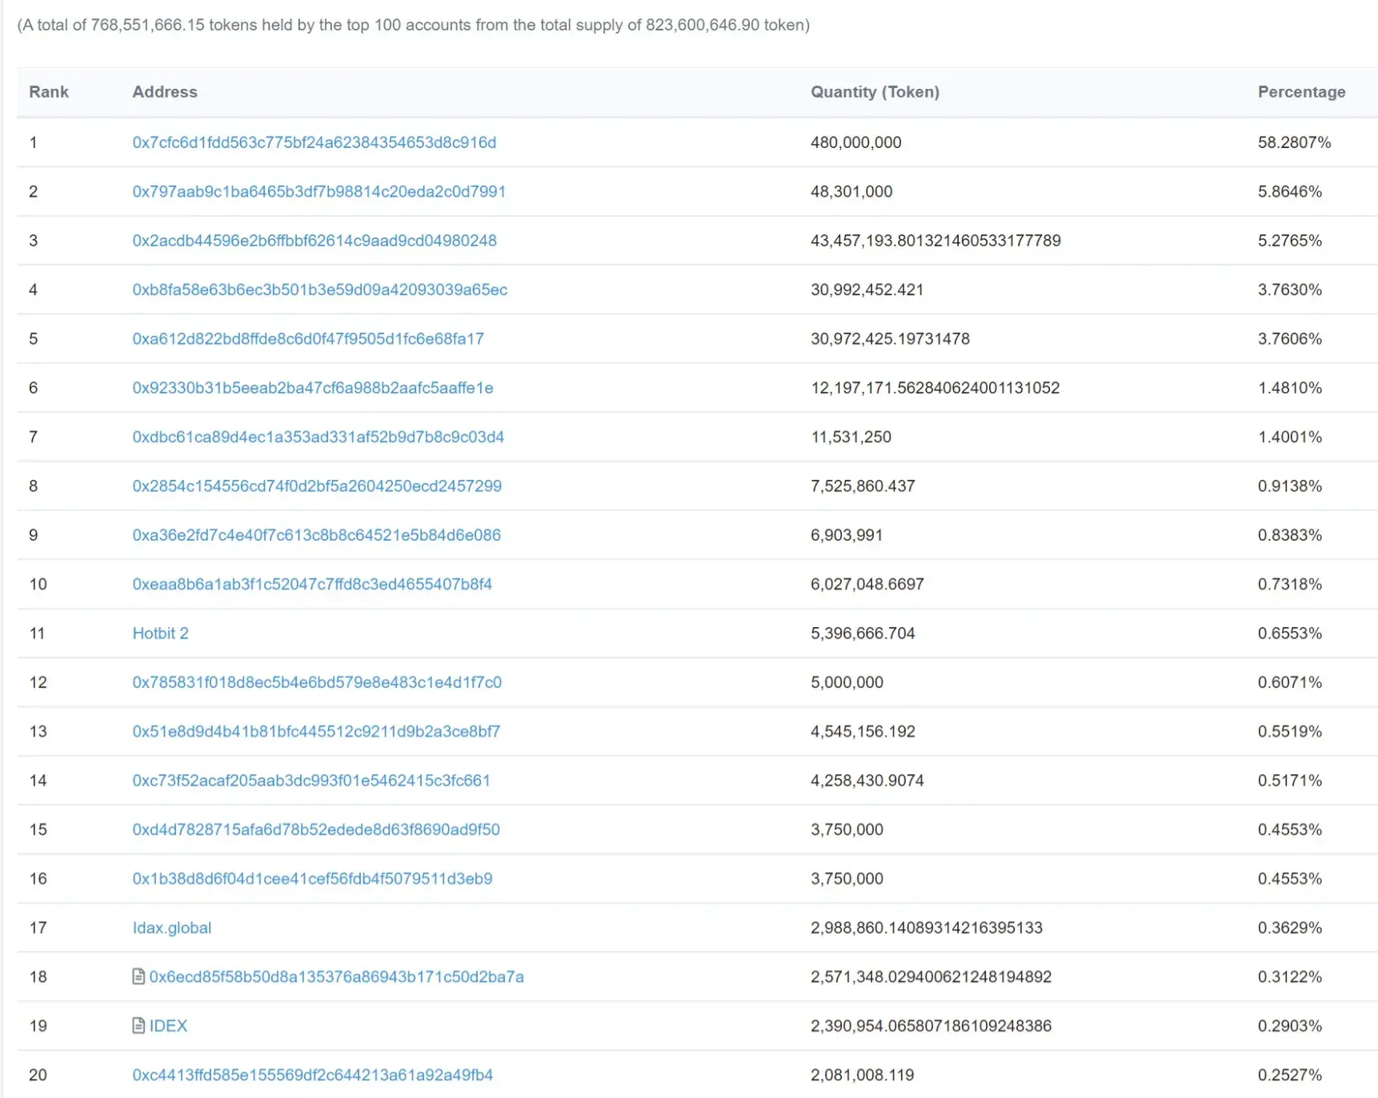Select quantity 48,301,000 in rank 2
This screenshot has height=1098, width=1378.
851,191
